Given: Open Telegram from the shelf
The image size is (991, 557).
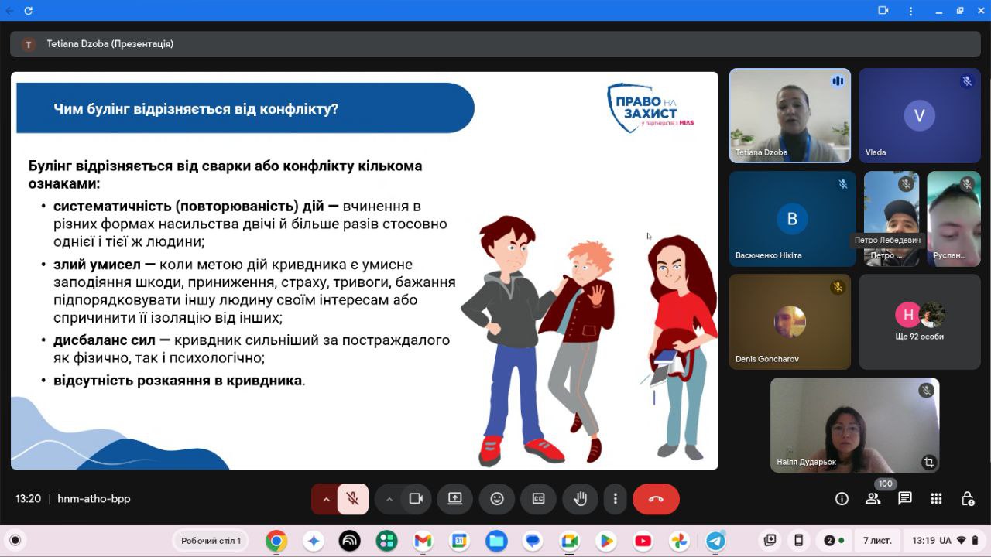Looking at the screenshot, I should click(x=715, y=541).
